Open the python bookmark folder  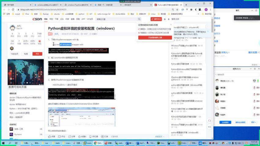[80, 14]
